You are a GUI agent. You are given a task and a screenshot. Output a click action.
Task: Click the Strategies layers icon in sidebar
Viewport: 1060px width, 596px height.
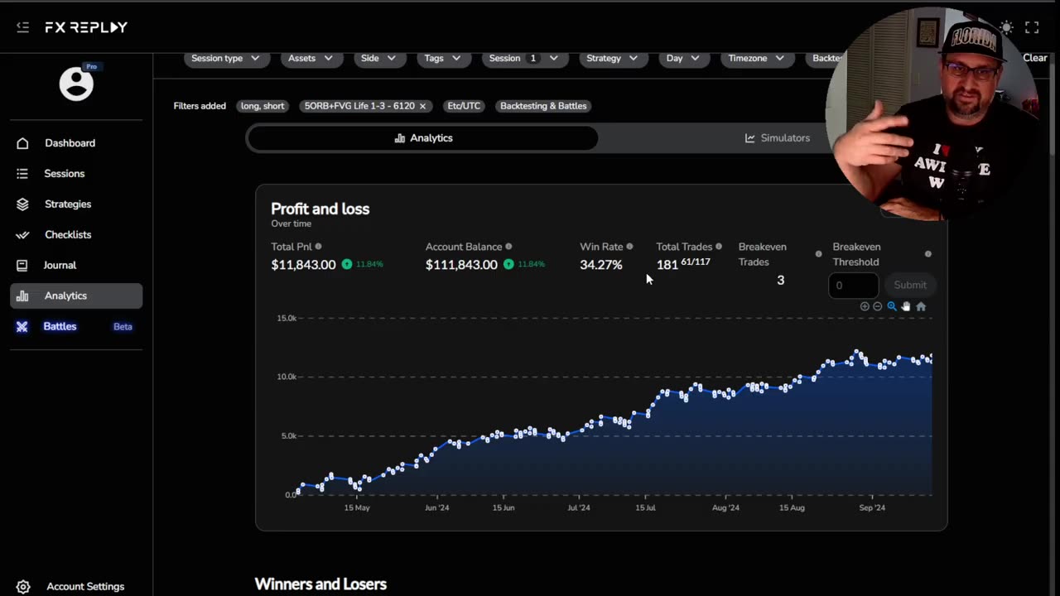[22, 204]
